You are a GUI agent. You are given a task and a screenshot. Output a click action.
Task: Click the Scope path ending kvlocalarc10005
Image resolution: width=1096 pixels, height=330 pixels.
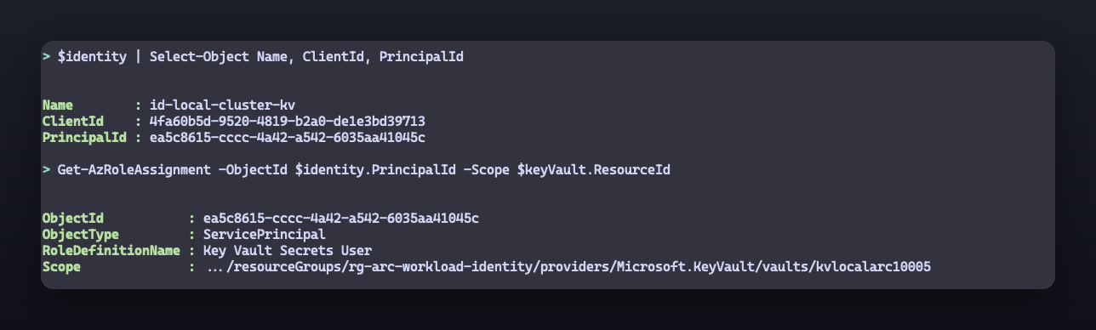(x=569, y=267)
